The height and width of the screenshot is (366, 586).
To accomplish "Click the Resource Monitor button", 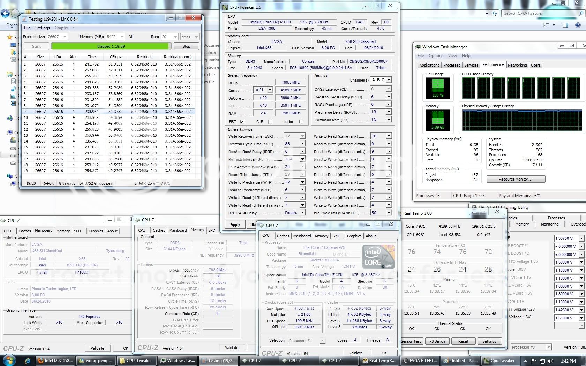I will [516, 179].
